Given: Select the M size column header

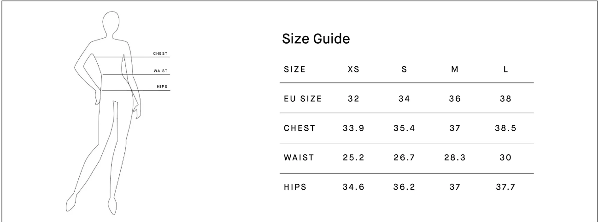Looking at the screenshot, I should coord(455,70).
